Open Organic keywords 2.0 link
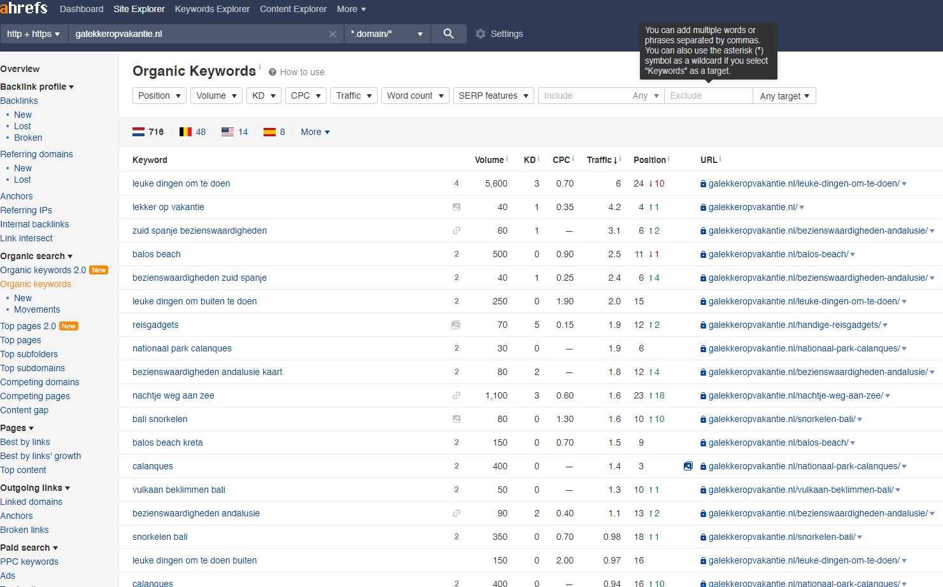This screenshot has width=943, height=587. pos(43,270)
